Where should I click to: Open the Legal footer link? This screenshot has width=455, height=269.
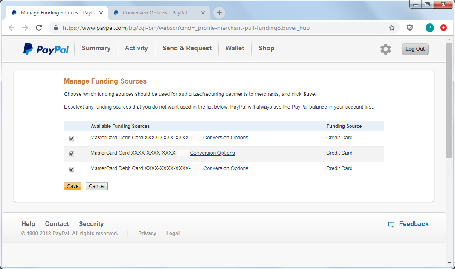point(173,234)
